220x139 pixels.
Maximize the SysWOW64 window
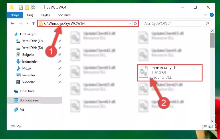195,7
